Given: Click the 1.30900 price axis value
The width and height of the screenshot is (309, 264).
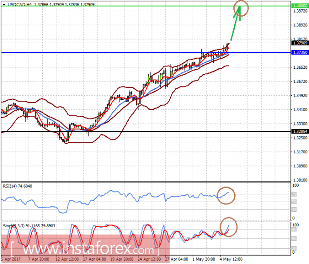Looking at the screenshot, I should point(300,166).
